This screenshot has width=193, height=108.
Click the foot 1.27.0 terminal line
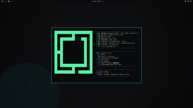pyautogui.click(x=105, y=60)
